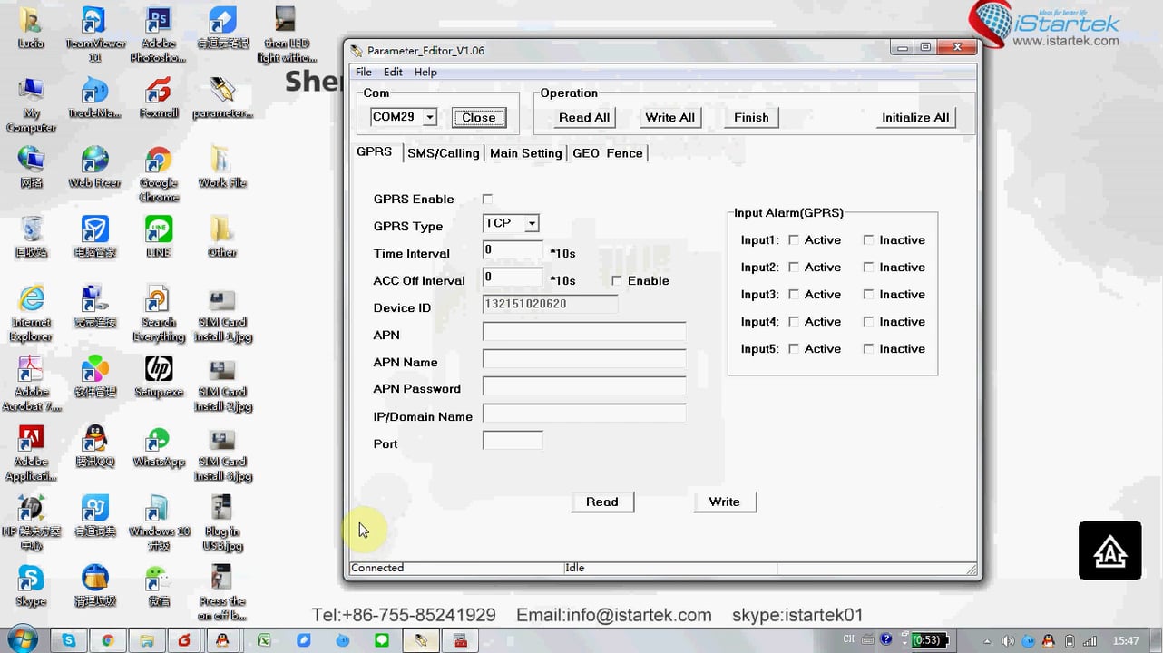Viewport: 1163px width, 653px height.
Task: Tick the ACC Off Interval Enable checkbox
Action: pyautogui.click(x=617, y=280)
